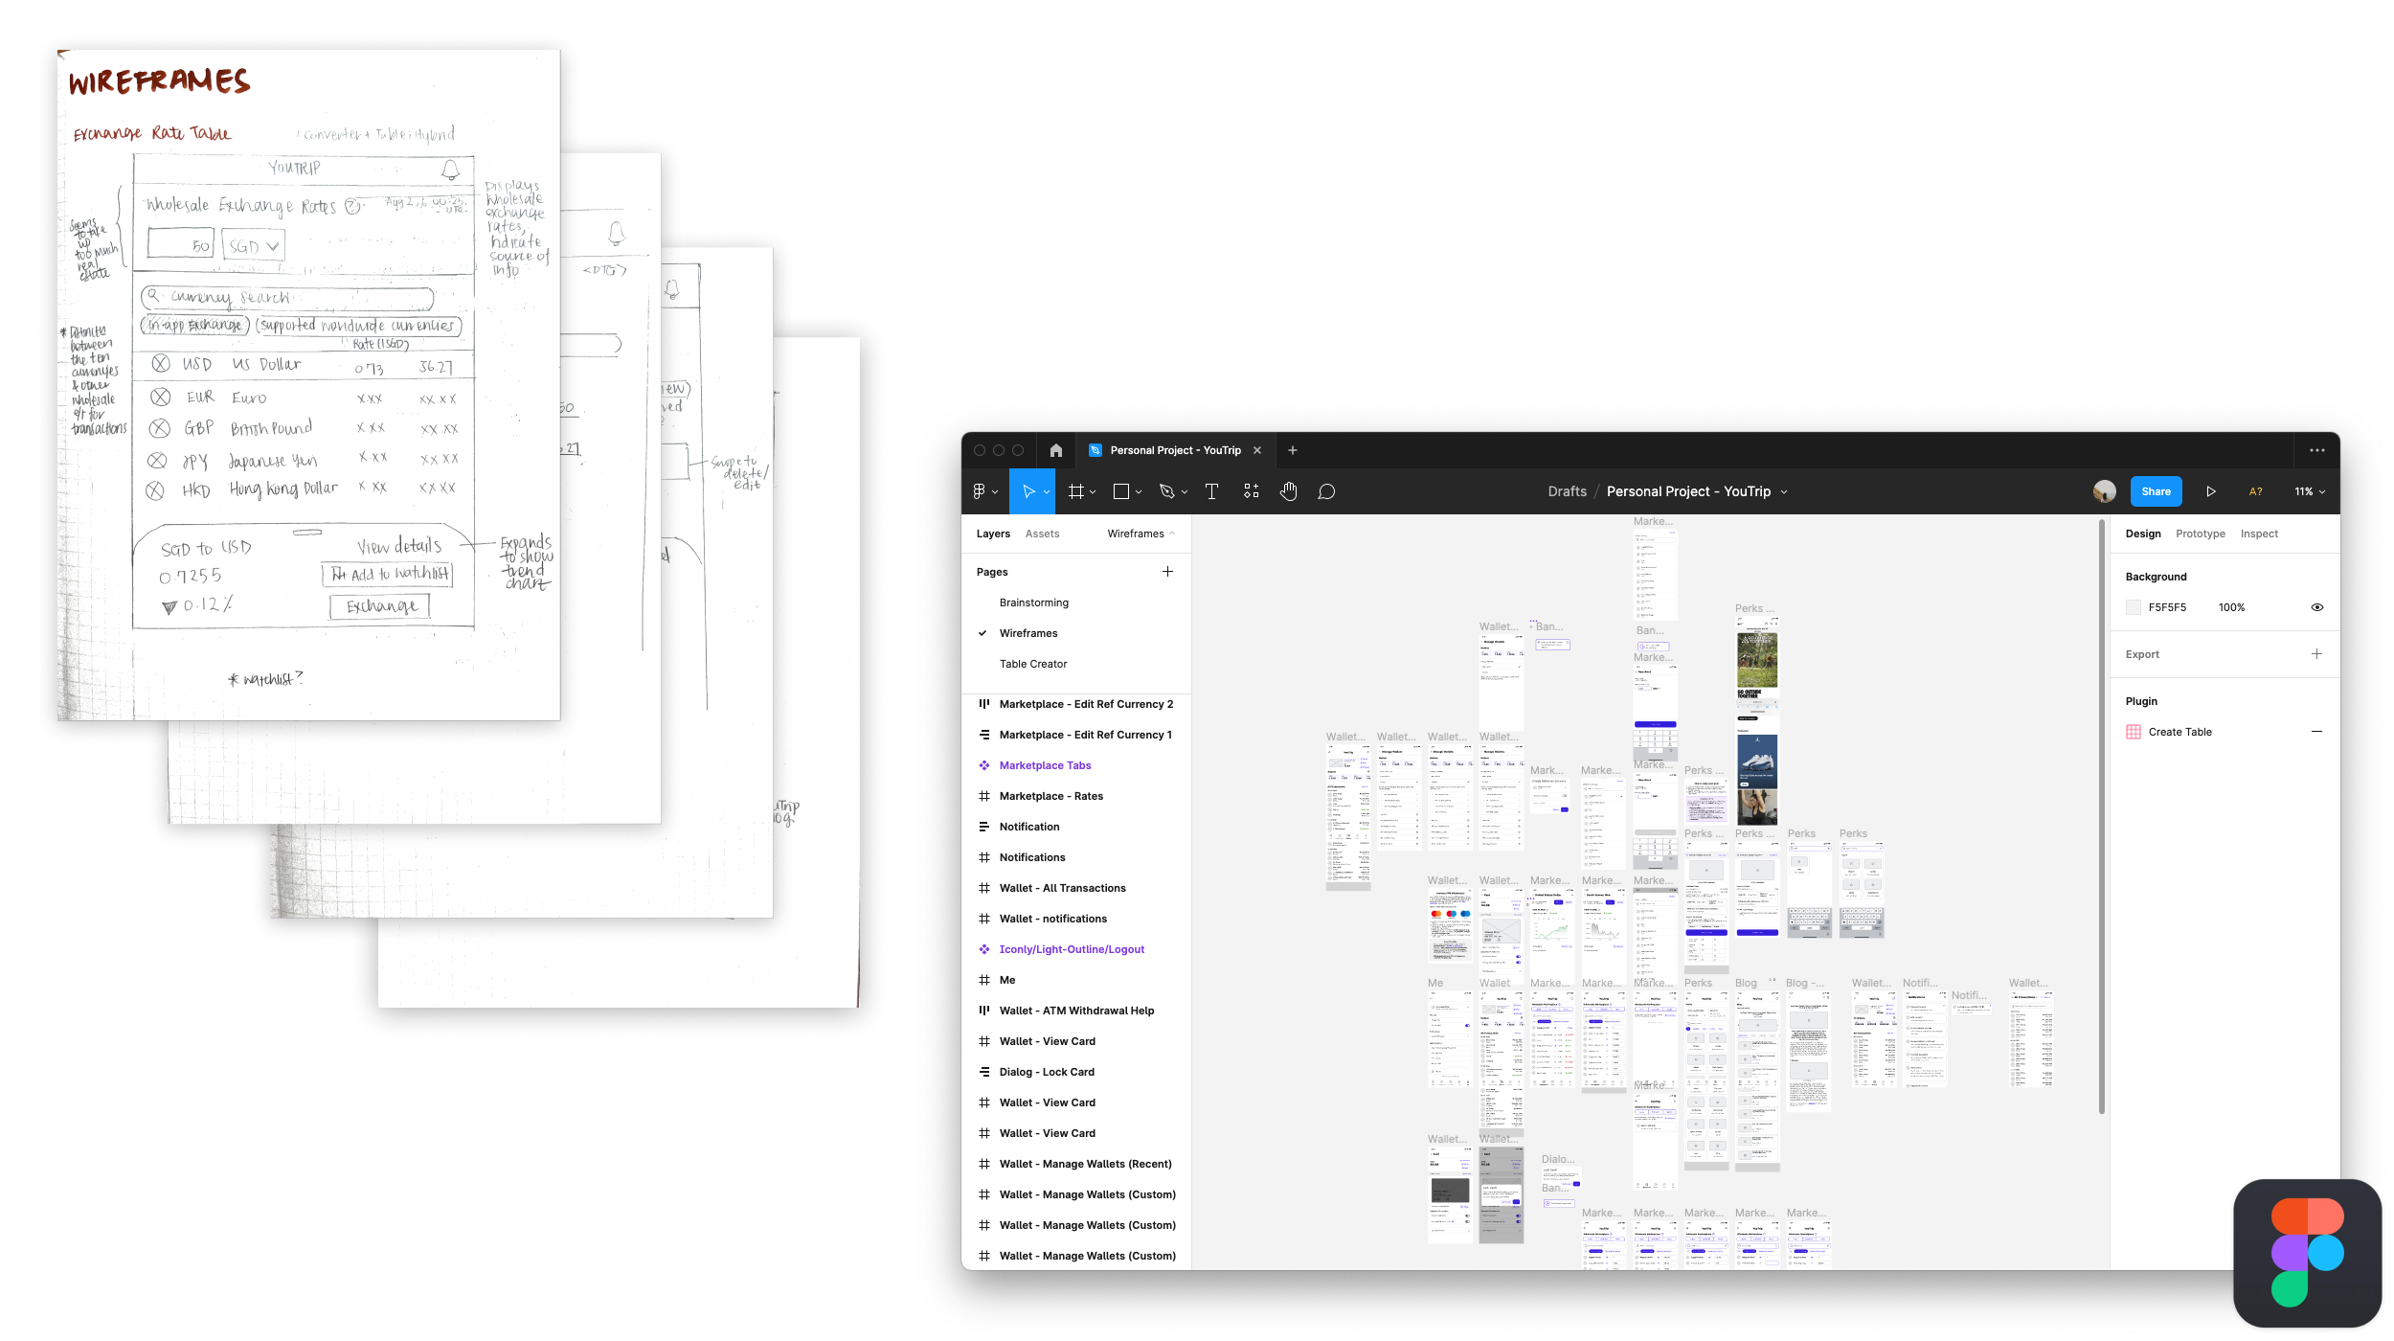Screen dimensions: 2394x1341
Task: Open Figma main menu icon
Action: point(980,491)
